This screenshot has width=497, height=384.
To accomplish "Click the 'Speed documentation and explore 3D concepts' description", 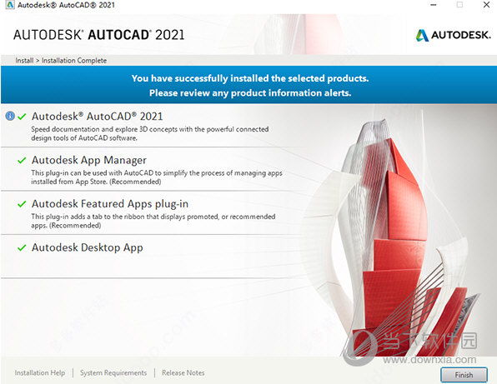I will click(150, 133).
